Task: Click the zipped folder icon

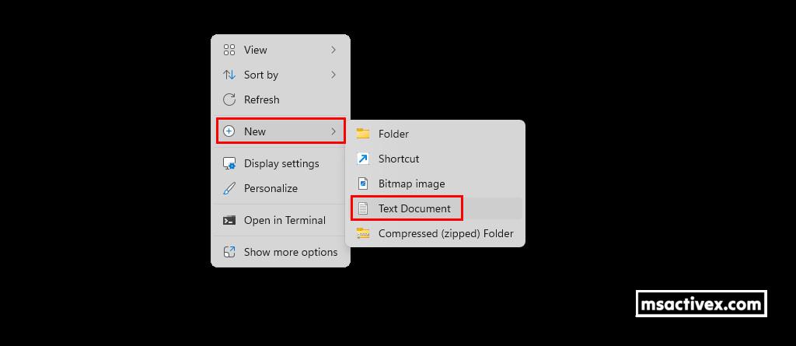Action: point(363,233)
